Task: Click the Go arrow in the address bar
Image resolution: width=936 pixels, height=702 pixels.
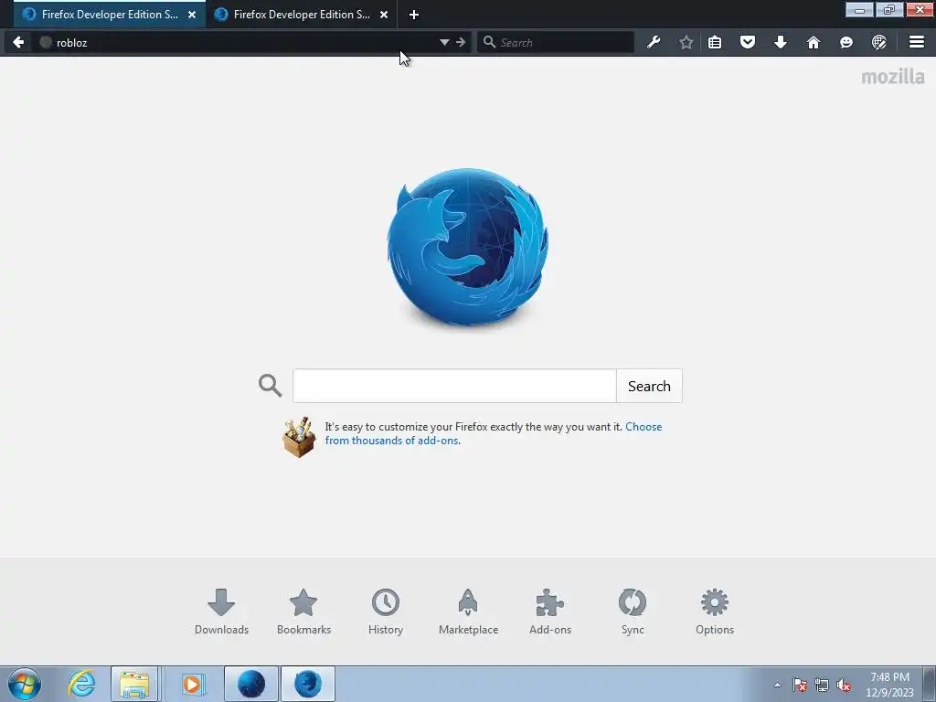Action: (461, 42)
